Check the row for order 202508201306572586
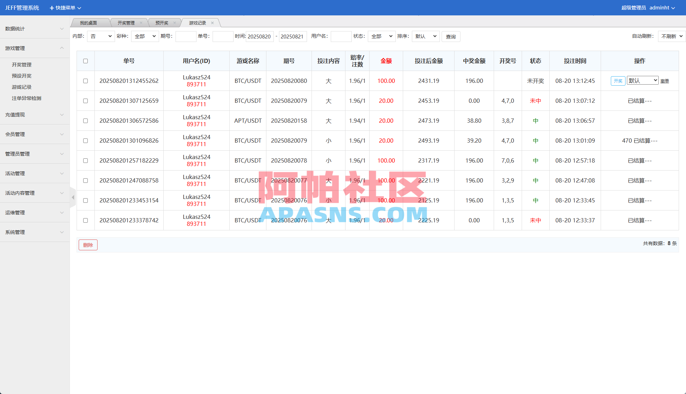 (x=85, y=121)
